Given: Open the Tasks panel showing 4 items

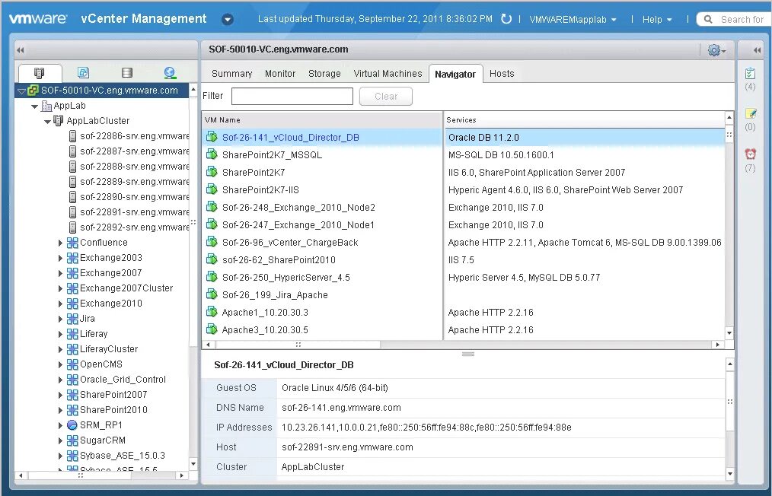Looking at the screenshot, I should tap(750, 75).
